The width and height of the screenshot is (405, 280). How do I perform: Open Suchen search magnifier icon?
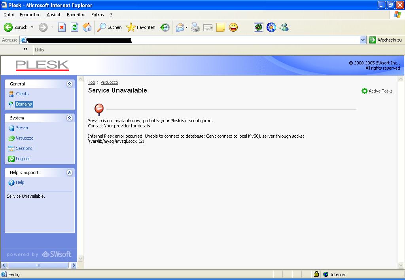pos(102,27)
